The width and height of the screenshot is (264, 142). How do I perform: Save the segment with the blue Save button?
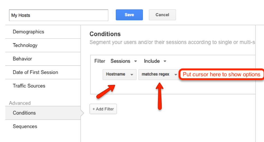pyautogui.click(x=129, y=15)
